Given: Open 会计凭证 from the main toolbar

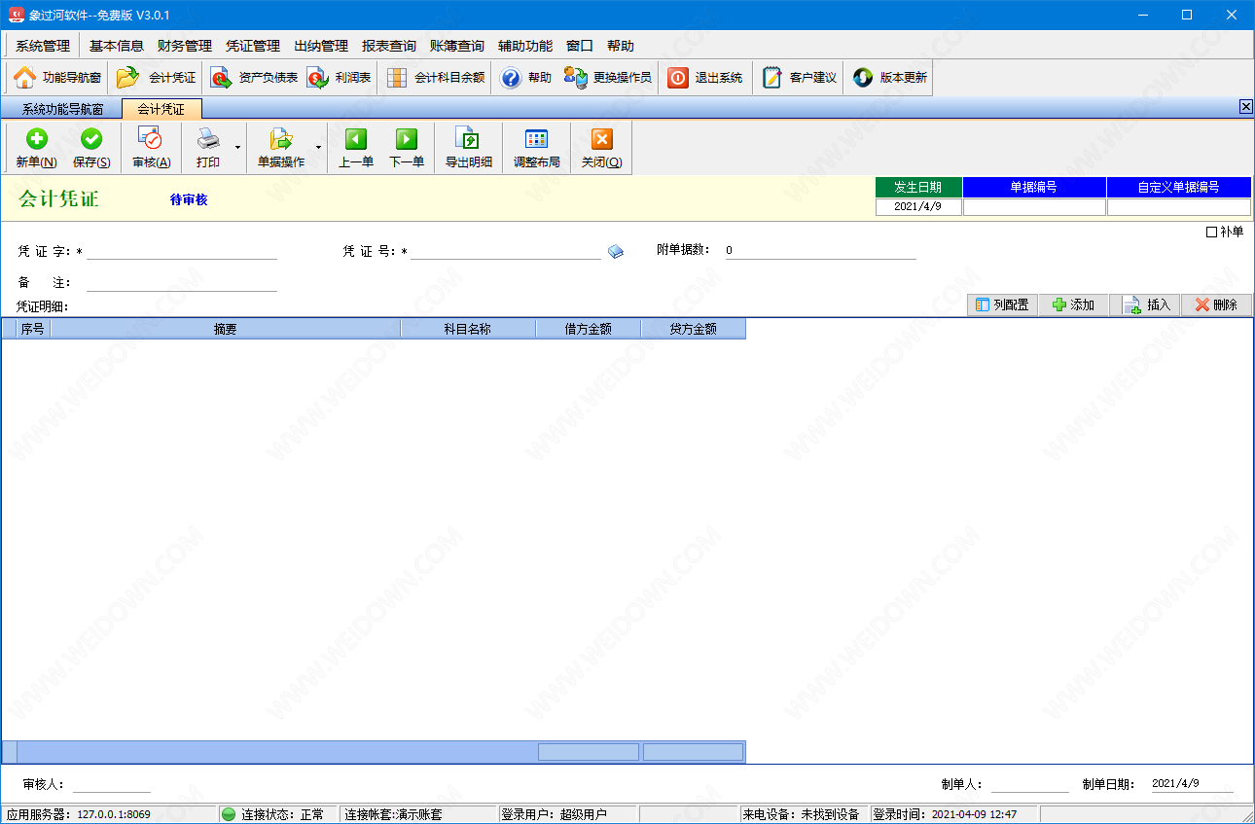Looking at the screenshot, I should point(156,78).
